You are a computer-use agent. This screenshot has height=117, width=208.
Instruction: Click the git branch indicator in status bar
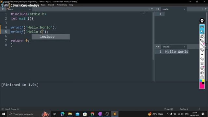click(169, 109)
